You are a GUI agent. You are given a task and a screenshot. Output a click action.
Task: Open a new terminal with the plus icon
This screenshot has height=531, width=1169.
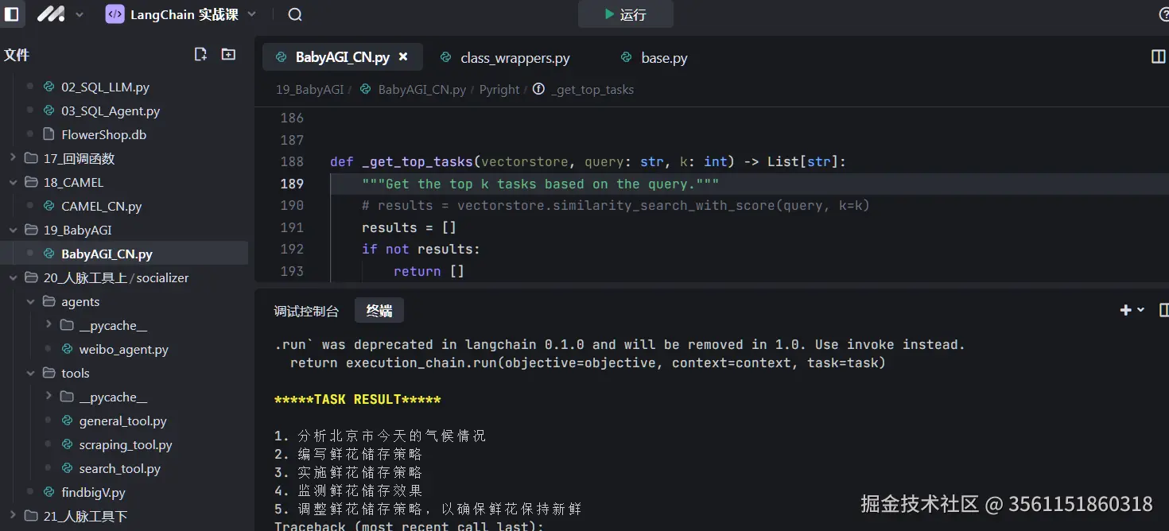click(1124, 310)
